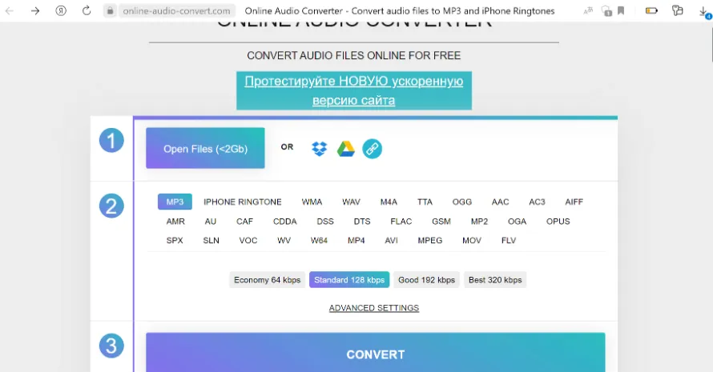Image resolution: width=713 pixels, height=372 pixels.
Task: Go back with the browser back arrow
Action: point(10,11)
